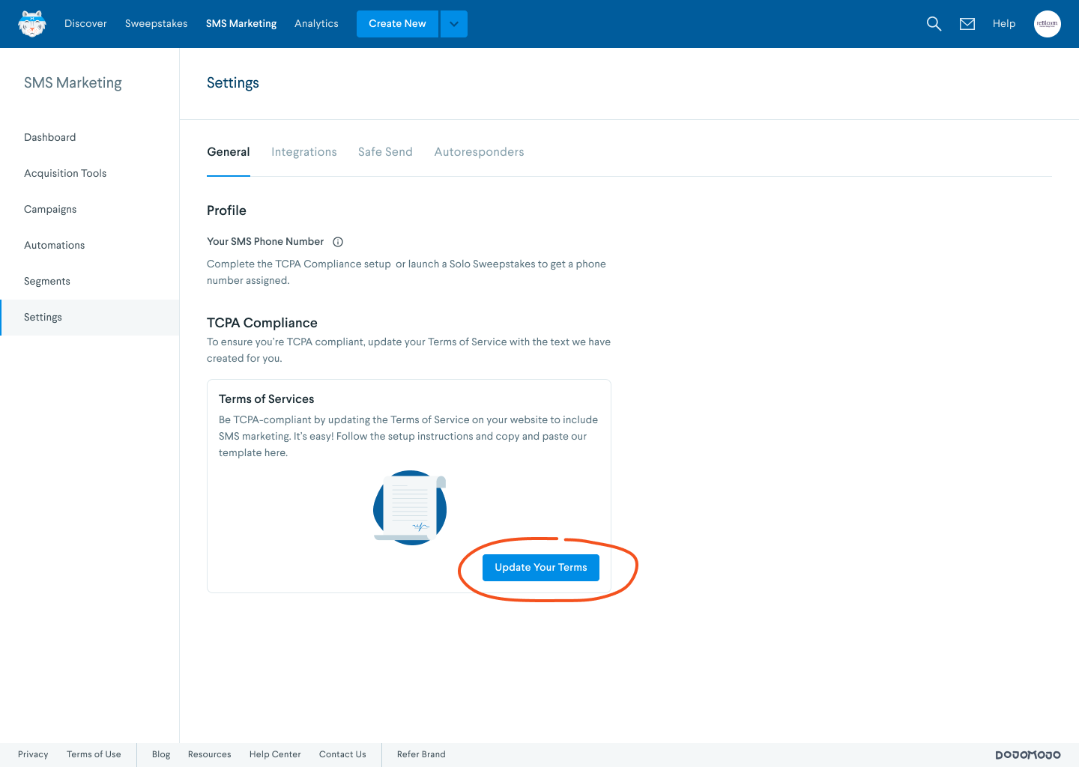The image size is (1079, 767).
Task: Open the search magnifier icon
Action: tap(934, 24)
